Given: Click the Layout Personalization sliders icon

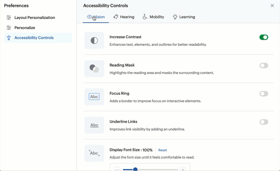Looking at the screenshot, I should coord(8,17).
